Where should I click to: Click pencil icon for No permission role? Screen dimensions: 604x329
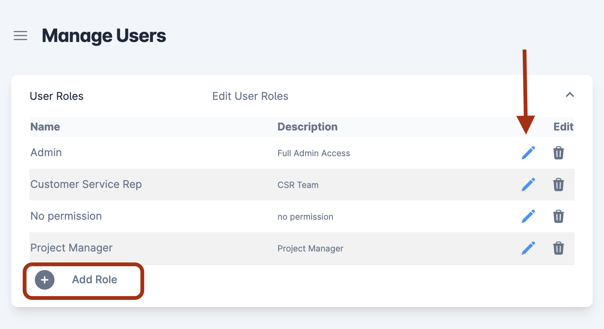coord(528,216)
